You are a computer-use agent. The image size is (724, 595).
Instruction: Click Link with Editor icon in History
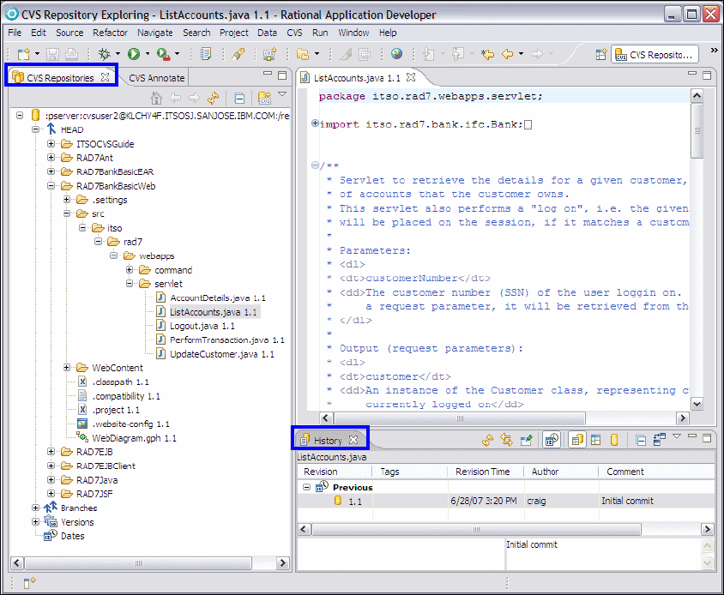pos(507,440)
